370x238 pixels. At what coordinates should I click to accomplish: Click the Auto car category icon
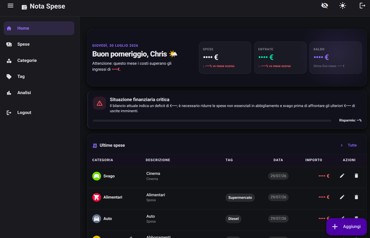[x=97, y=219]
